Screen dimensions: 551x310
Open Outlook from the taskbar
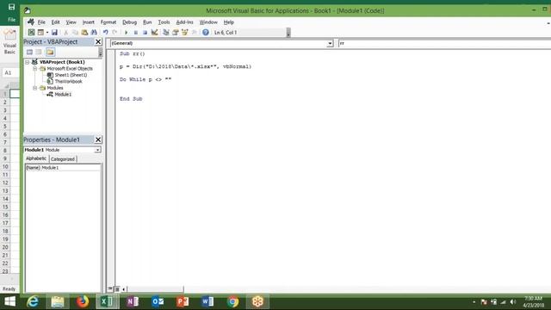[x=158, y=301]
